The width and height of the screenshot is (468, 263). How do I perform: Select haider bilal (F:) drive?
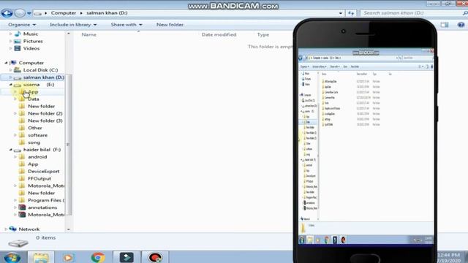tap(42, 150)
